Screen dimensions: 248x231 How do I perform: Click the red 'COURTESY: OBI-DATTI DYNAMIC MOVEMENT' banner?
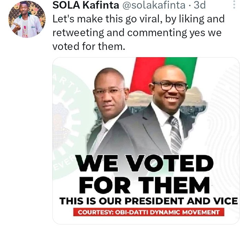click(x=149, y=212)
